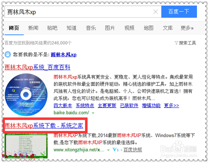Open the 已装软件 sublink
Viewport: 209px width, 163px height.
(129, 106)
